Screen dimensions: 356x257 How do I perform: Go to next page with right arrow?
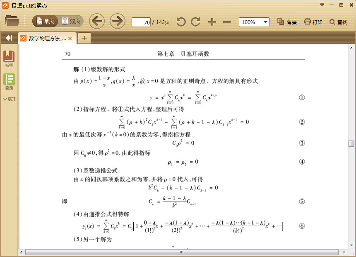coord(118,22)
